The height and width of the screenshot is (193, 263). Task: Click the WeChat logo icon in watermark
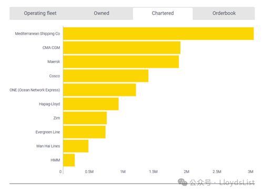click(183, 183)
